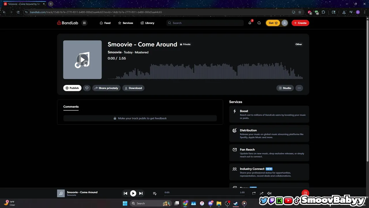This screenshot has width=369, height=208.
Task: Click Smoovie artist name link
Action: 114,52
